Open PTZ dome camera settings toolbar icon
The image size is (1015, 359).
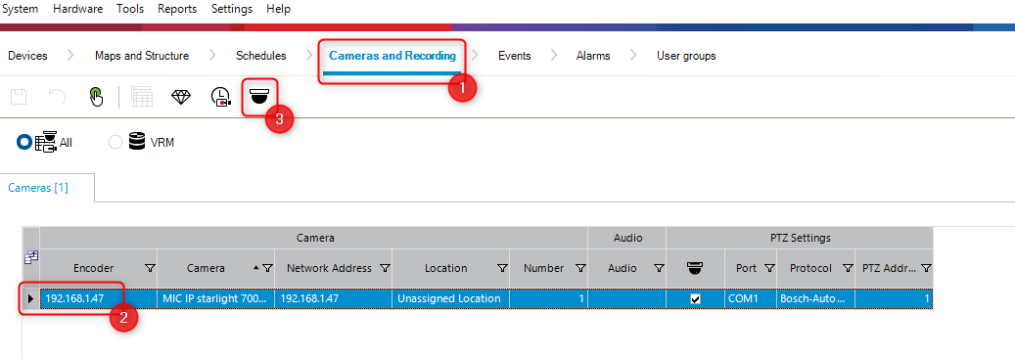259,97
